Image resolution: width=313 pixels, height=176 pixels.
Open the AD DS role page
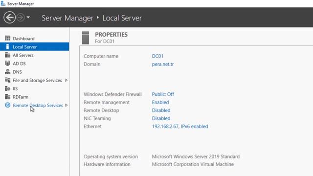pyautogui.click(x=19, y=64)
